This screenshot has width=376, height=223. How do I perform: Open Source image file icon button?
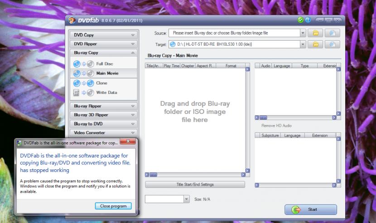[x=333, y=33]
